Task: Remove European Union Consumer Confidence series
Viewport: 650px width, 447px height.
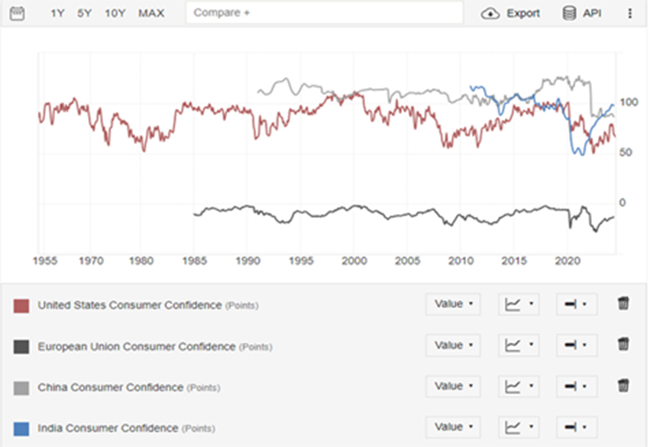Action: [623, 345]
